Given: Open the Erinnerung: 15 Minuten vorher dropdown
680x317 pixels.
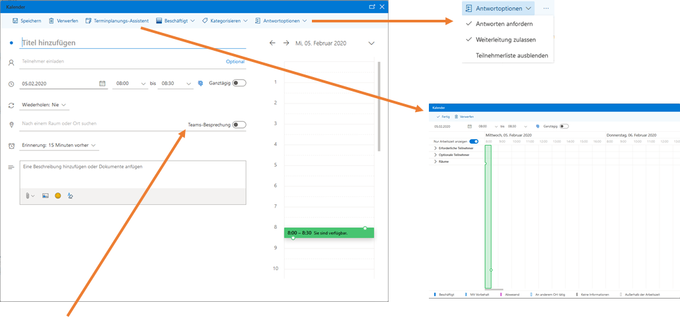Looking at the screenshot, I should click(59, 145).
